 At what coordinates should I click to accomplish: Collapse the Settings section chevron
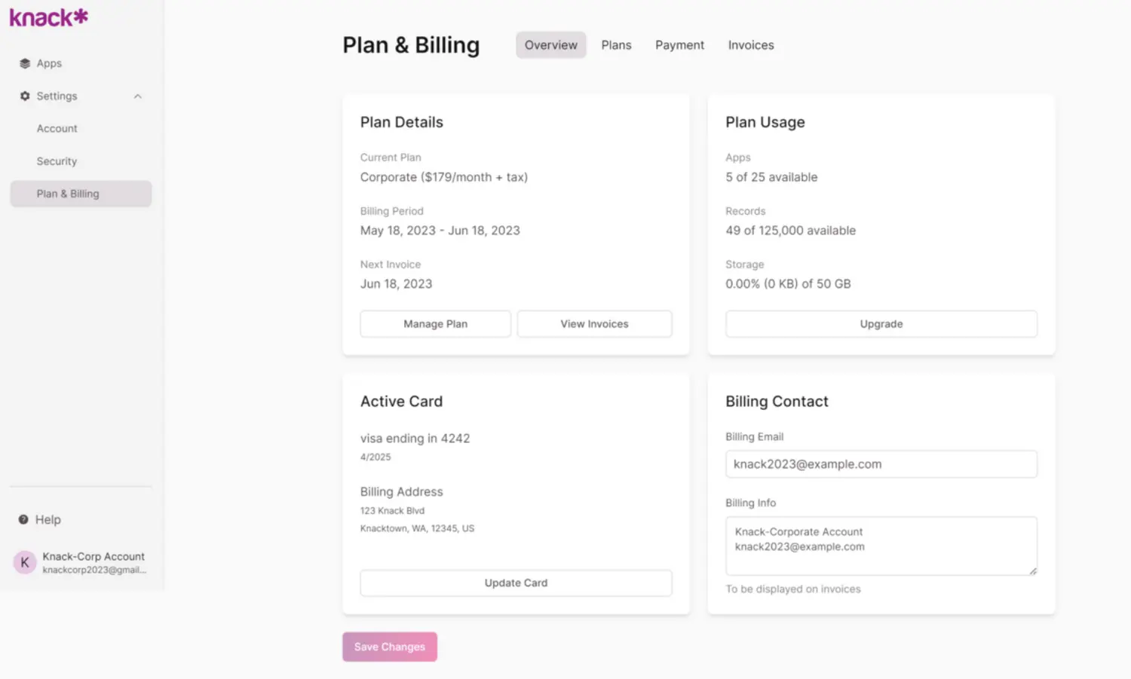(137, 96)
